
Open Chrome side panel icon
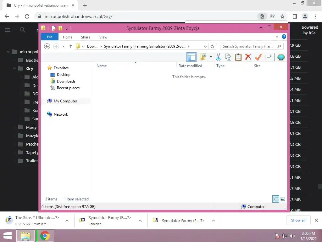coord(295,16)
